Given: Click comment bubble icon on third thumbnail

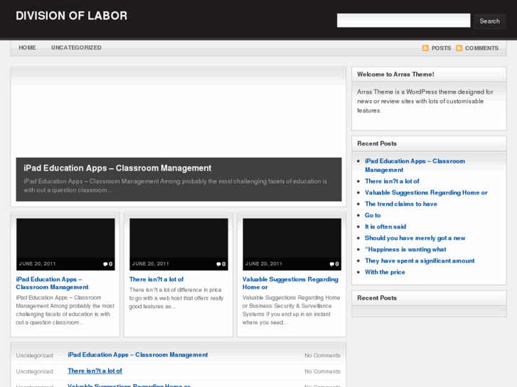Looking at the screenshot, I should tap(331, 264).
